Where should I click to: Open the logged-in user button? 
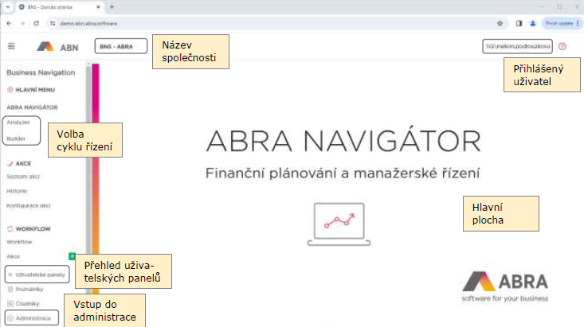click(x=517, y=46)
